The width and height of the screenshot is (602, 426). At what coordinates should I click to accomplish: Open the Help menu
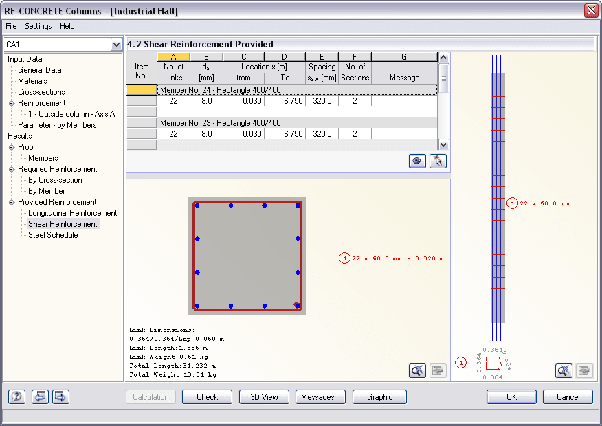tap(67, 26)
